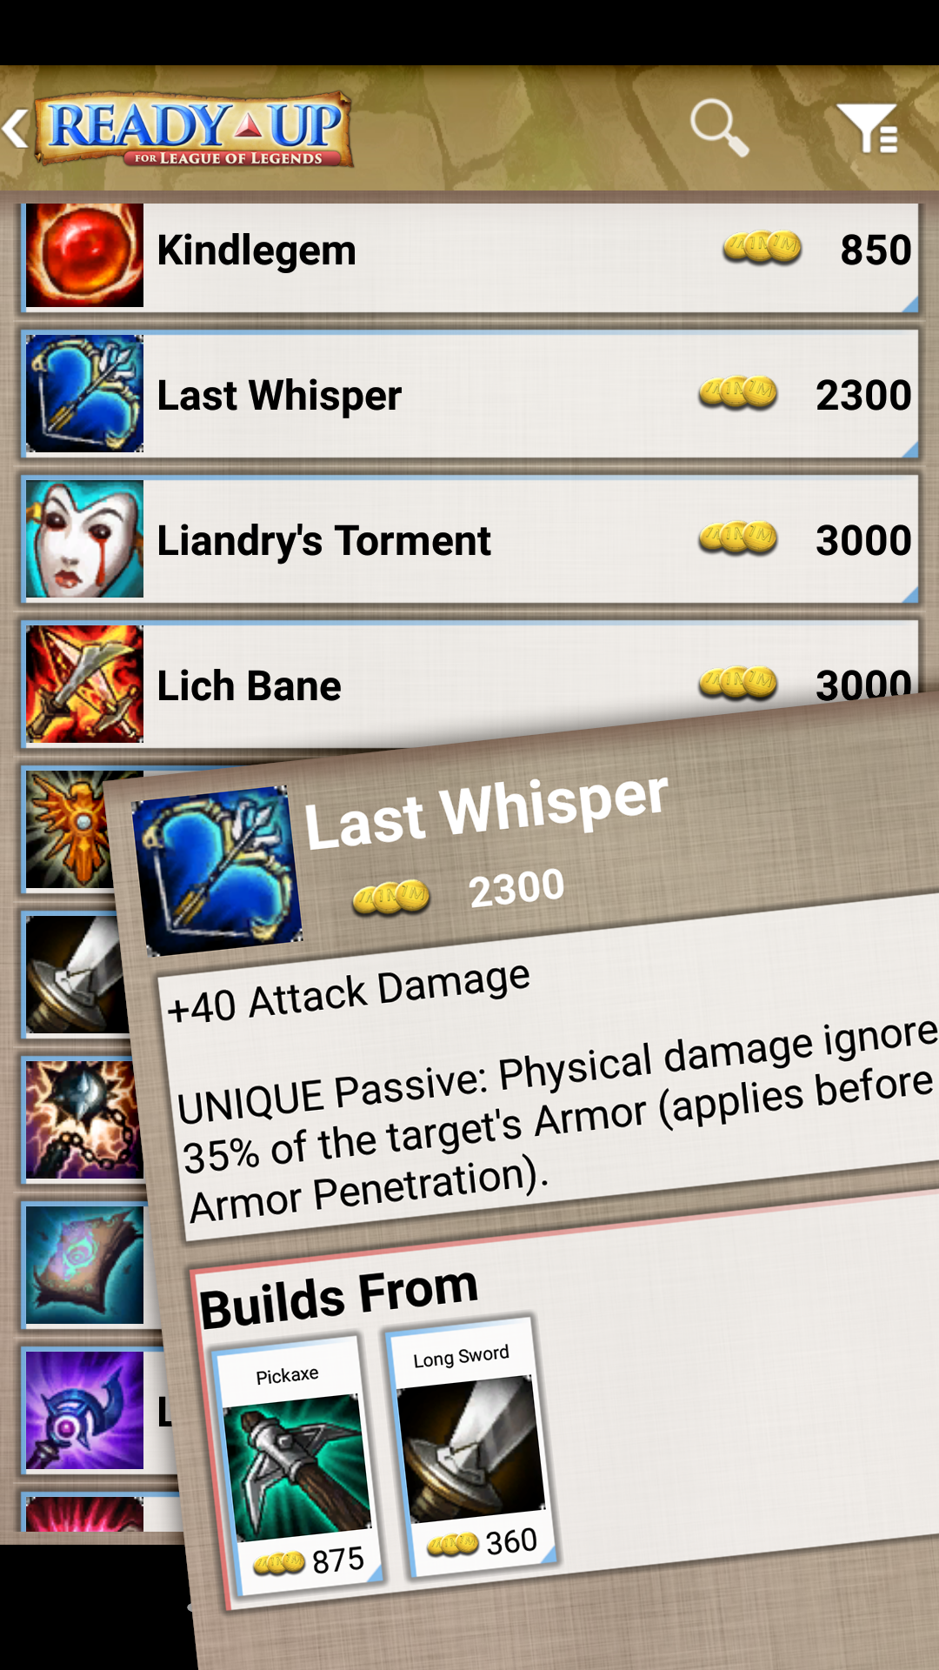Tap the Last Whisper bow icon in the list
This screenshot has width=939, height=1670.
point(84,393)
